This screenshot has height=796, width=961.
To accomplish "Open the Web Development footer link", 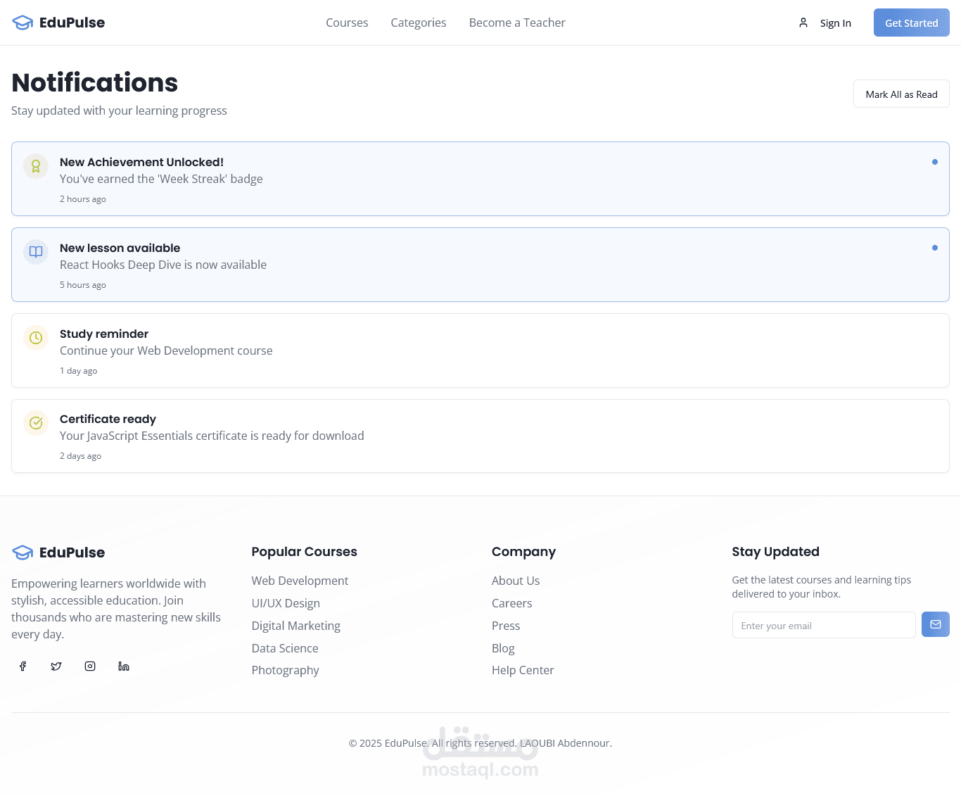I will (x=300, y=581).
